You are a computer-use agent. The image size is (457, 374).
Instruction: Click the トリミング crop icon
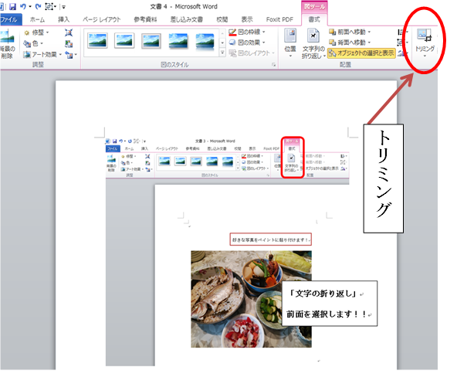[x=425, y=35]
